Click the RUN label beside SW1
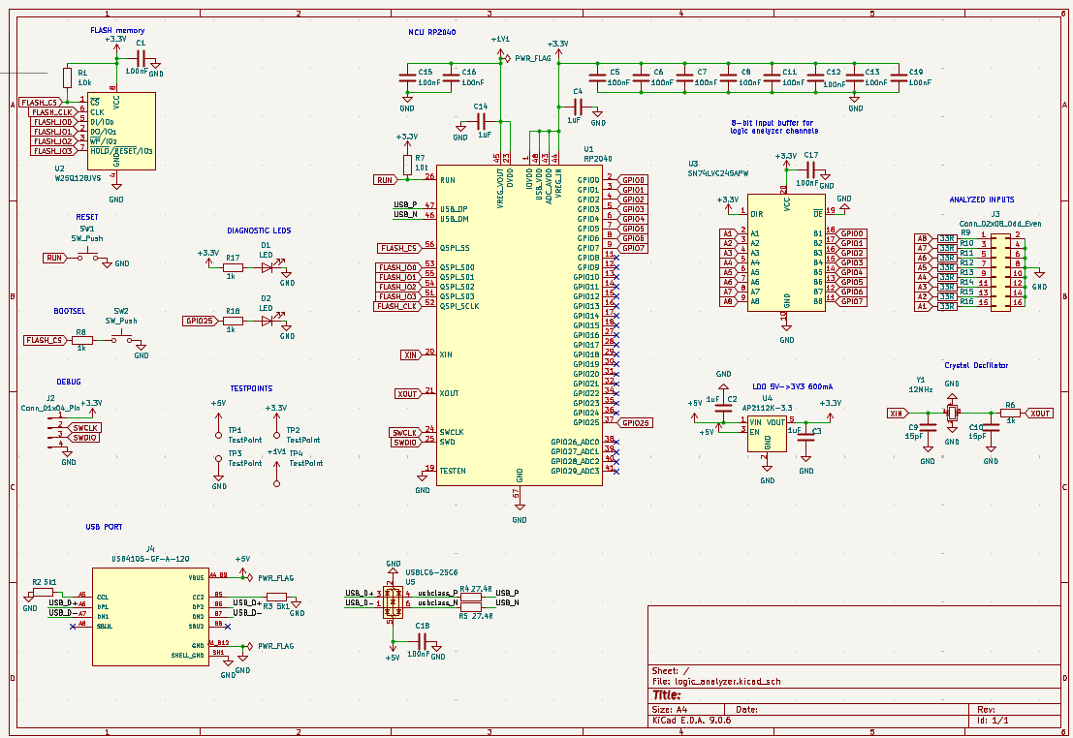The width and height of the screenshot is (1073, 738). pyautogui.click(x=53, y=258)
